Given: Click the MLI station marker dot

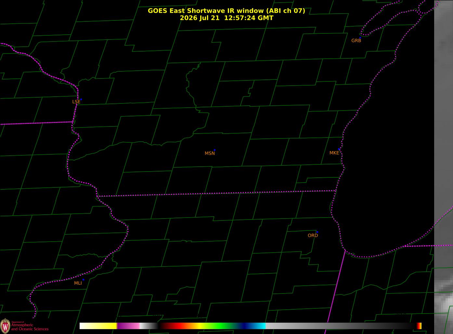Looking at the screenshot, I should click(83, 280).
